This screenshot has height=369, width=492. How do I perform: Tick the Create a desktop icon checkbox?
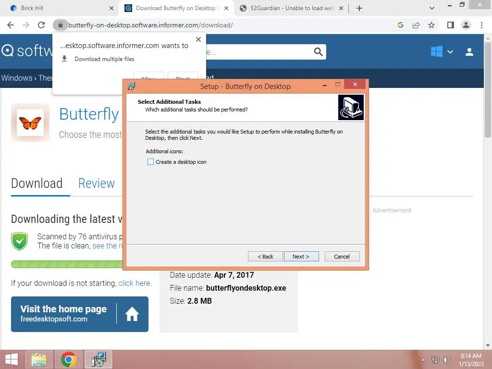pyautogui.click(x=150, y=162)
